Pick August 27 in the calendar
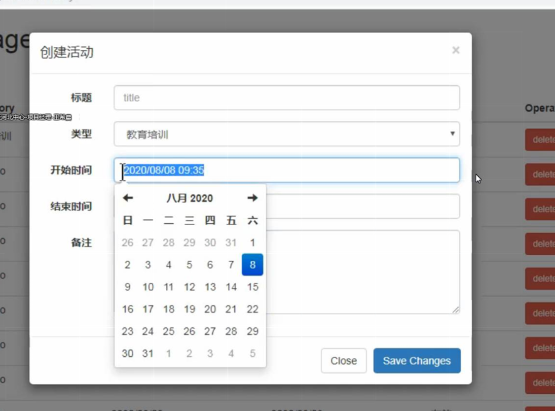Viewport: 555px width, 411px height. [210, 331]
